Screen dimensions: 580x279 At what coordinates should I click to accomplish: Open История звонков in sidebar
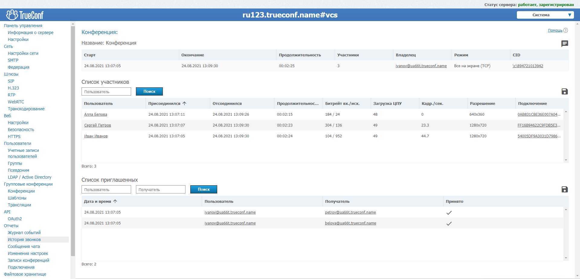tap(24, 240)
